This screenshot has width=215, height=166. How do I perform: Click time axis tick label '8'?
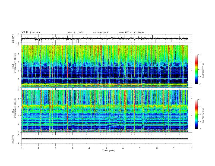(157, 148)
